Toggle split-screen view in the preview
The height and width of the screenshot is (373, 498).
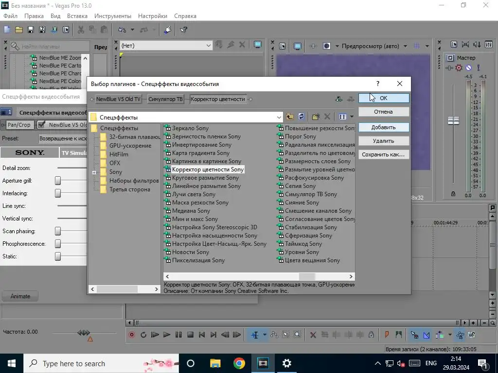click(x=326, y=46)
